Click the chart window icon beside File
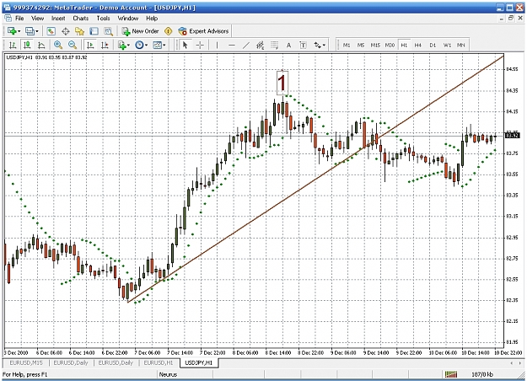The height and width of the screenshot is (381, 527). pyautogui.click(x=8, y=19)
